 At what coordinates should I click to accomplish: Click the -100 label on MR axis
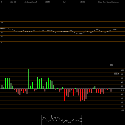pyautogui.click(x=122, y=110)
